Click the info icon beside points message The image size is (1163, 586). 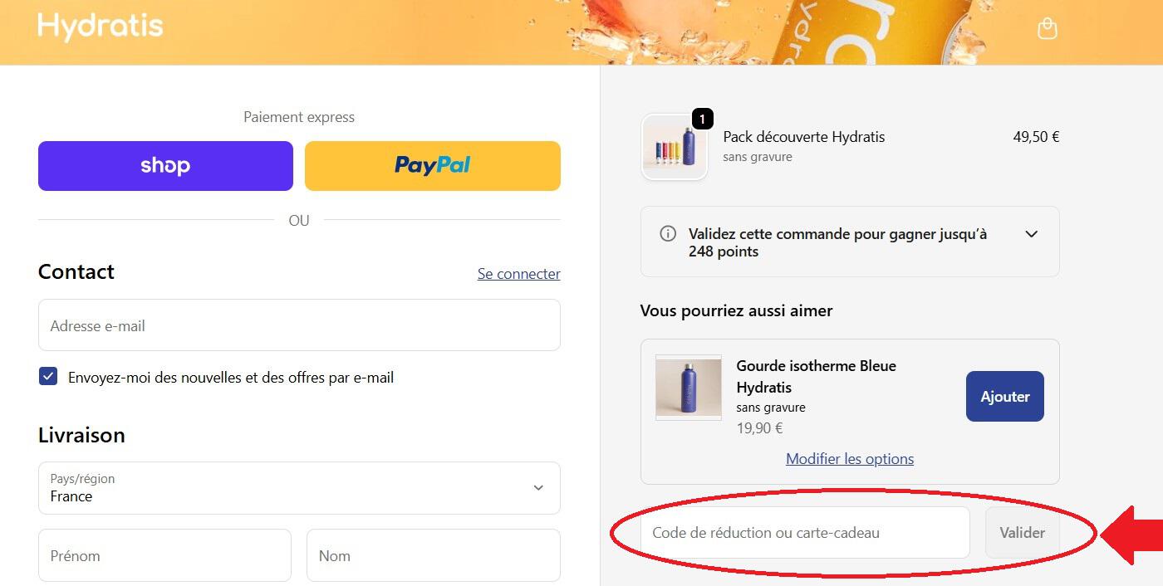668,234
